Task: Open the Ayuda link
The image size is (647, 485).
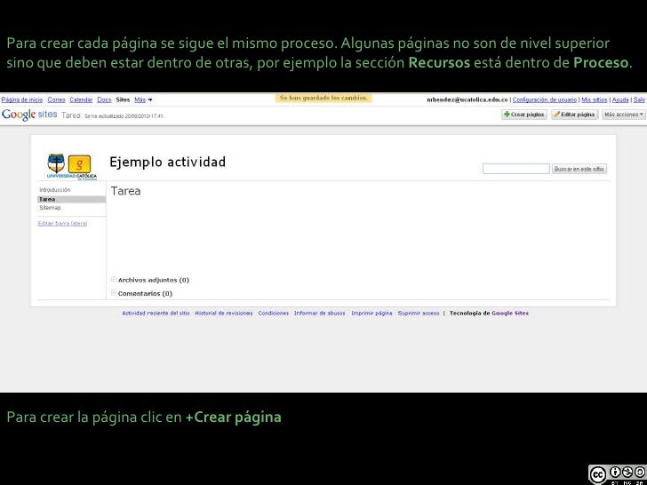Action: (x=620, y=99)
